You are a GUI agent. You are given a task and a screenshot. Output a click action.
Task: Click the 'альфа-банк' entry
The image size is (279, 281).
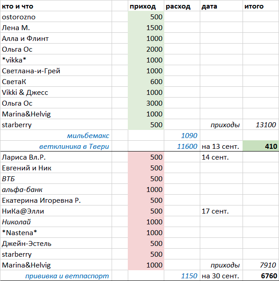point(22,190)
